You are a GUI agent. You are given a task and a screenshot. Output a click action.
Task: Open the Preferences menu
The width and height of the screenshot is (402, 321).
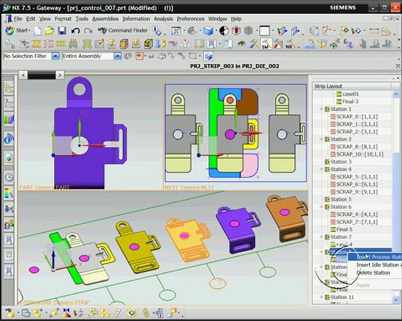[190, 19]
